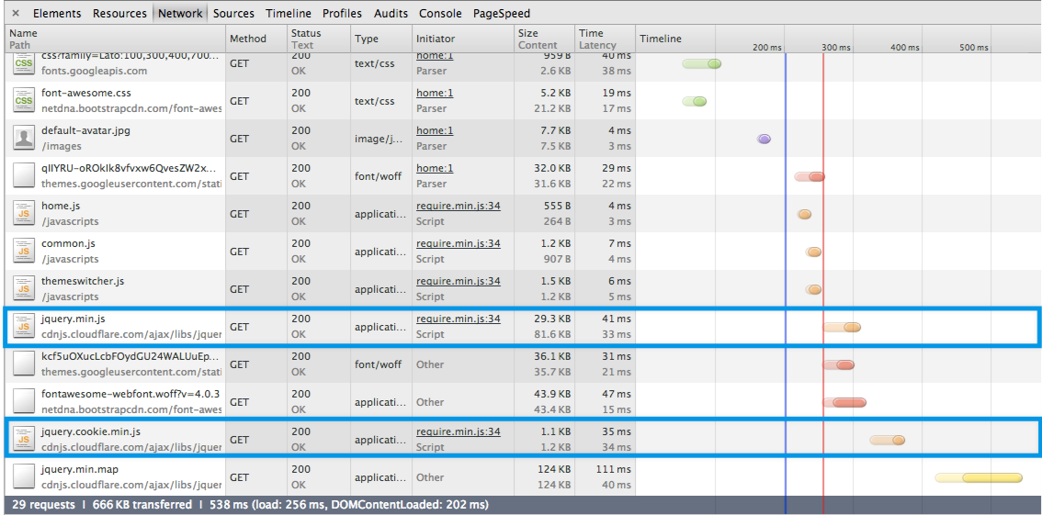
Task: Open the Resources tab
Action: pyautogui.click(x=119, y=13)
